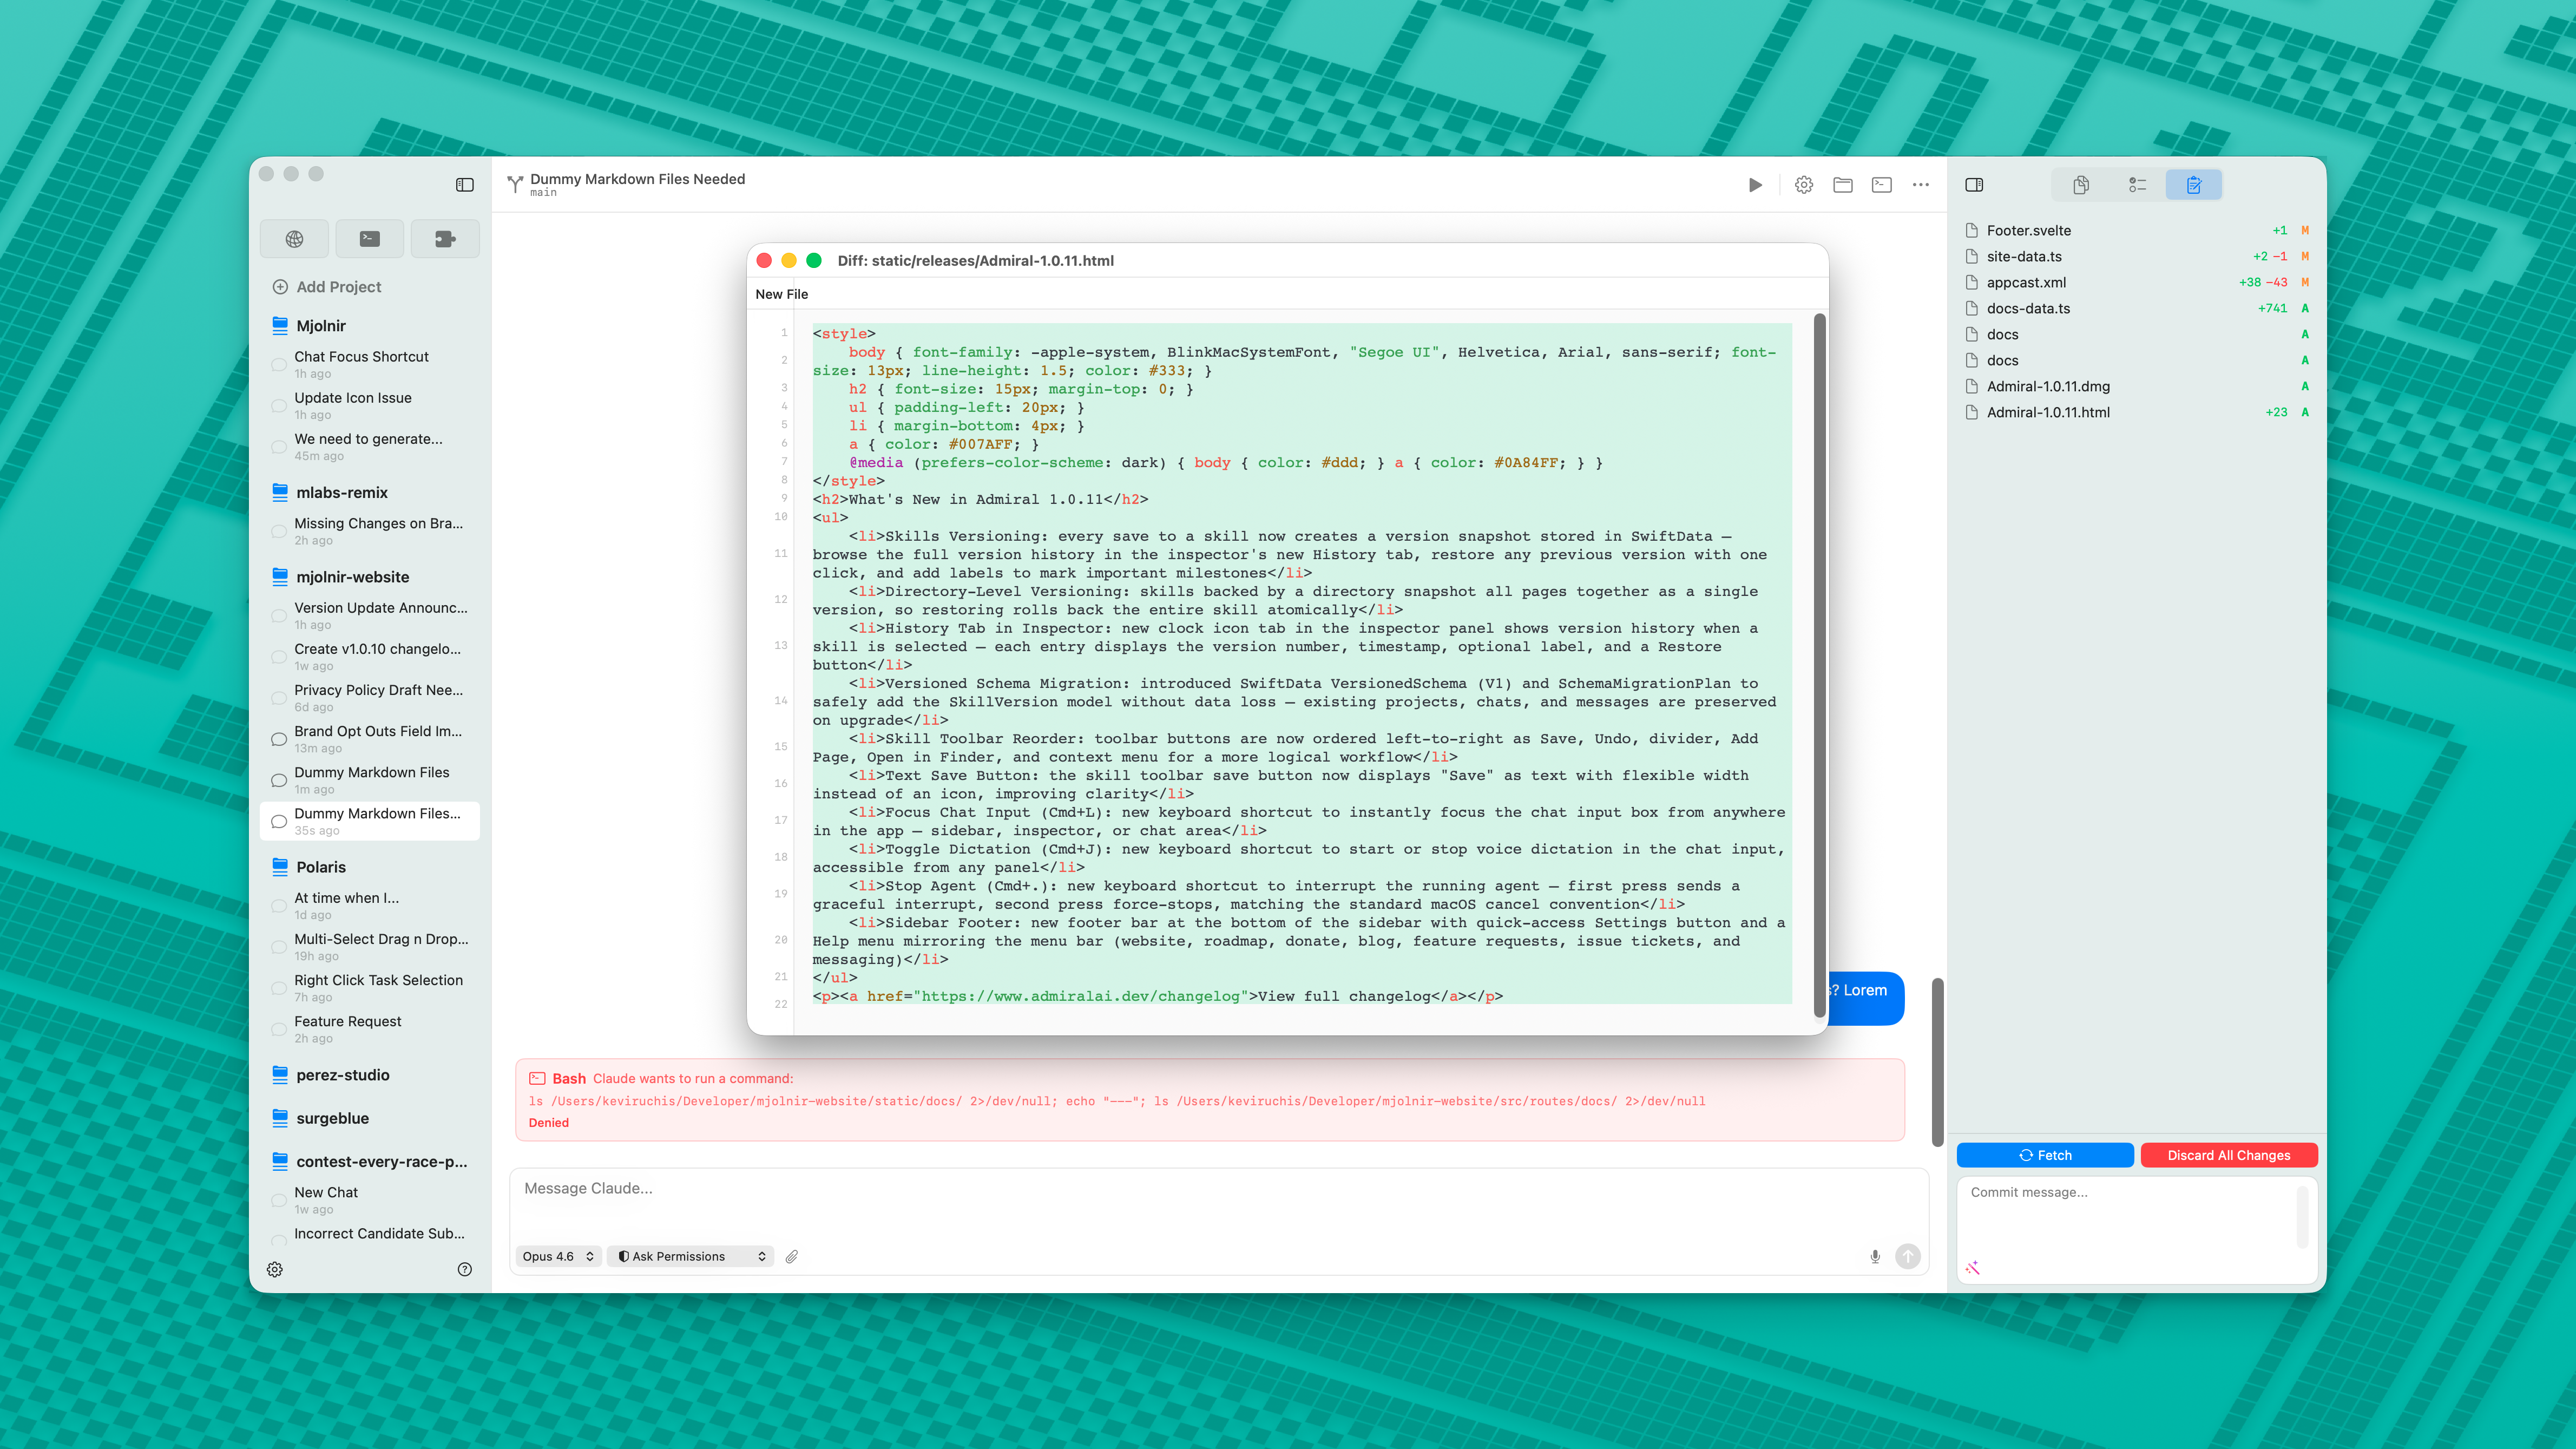2576x1449 pixels.
Task: Collapse the left sidebar panel
Action: pos(465,184)
